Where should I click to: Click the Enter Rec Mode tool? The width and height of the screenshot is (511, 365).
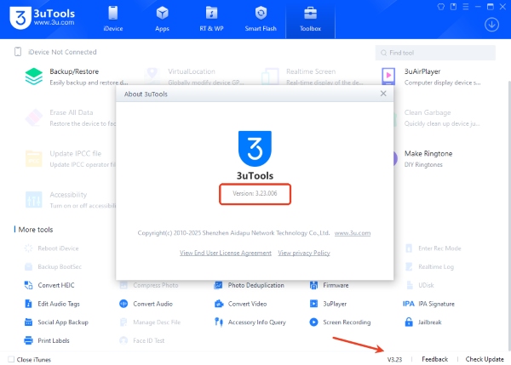(x=433, y=248)
